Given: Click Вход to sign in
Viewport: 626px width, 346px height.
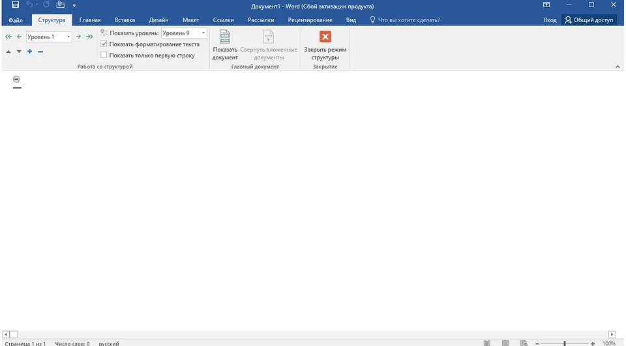Looking at the screenshot, I should 550,20.
